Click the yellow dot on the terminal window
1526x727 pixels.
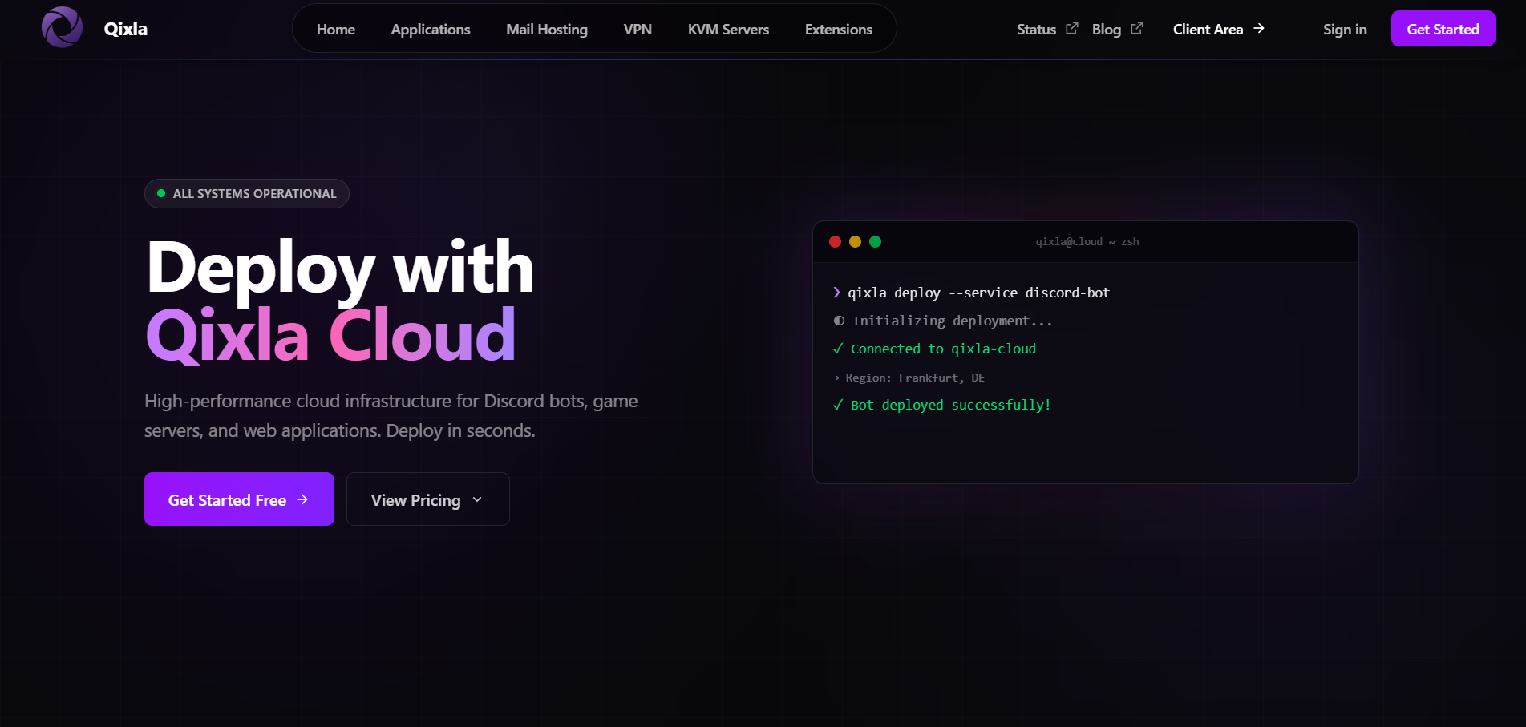[x=856, y=241]
